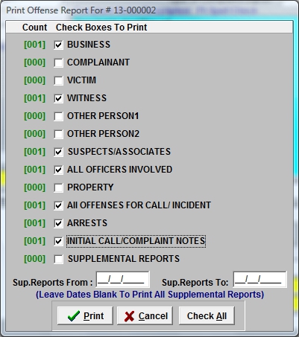The width and height of the screenshot is (299, 337).
Task: Click the SUPPLEMENTAL REPORTS label
Action: tap(124, 259)
